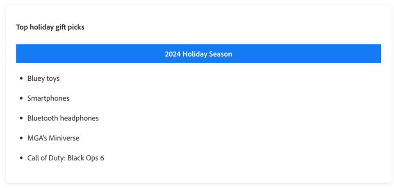Click the bullet before Call of Duty
394x188 pixels.
tap(21, 159)
